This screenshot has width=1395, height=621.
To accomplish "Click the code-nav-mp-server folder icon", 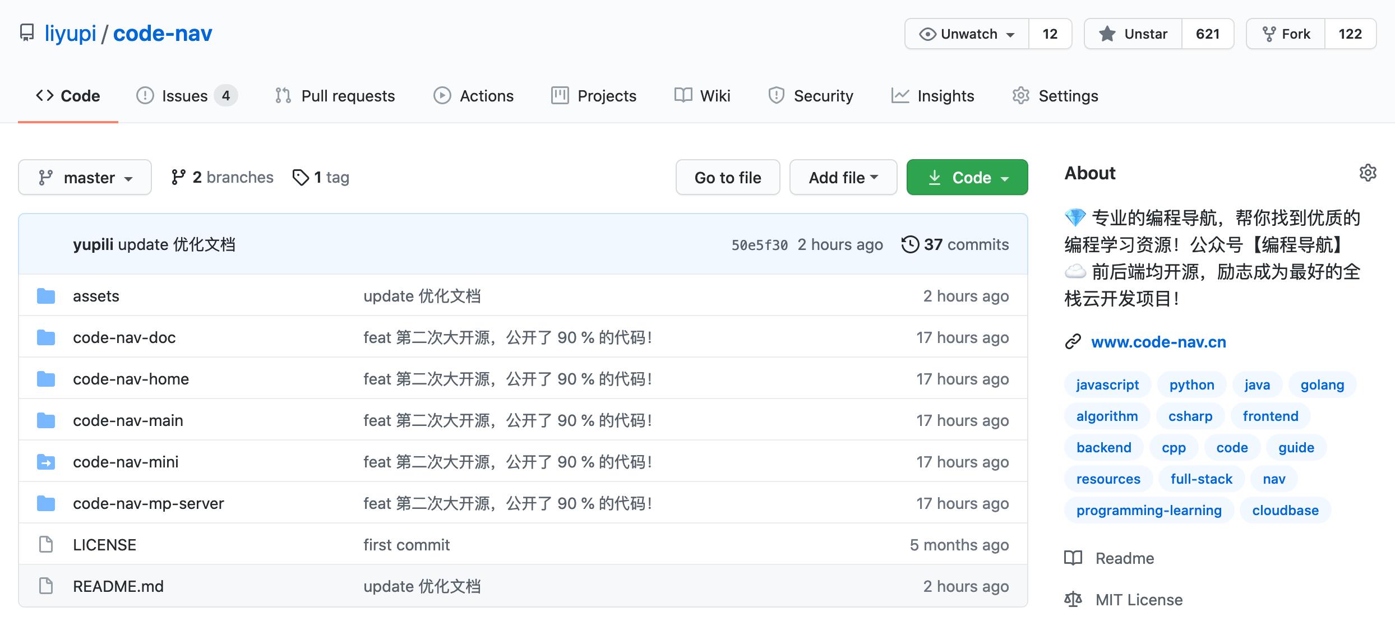I will tap(46, 503).
